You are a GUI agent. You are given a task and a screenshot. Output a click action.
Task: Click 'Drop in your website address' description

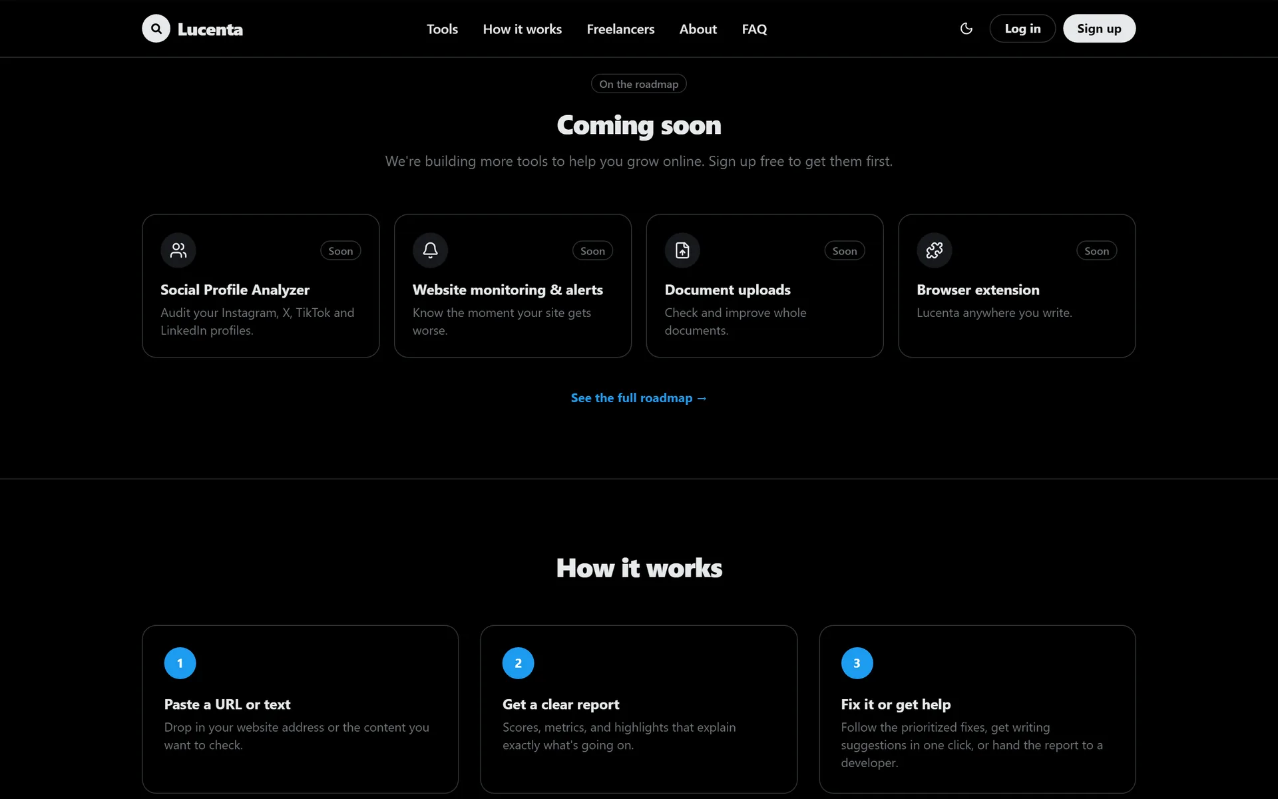point(297,736)
